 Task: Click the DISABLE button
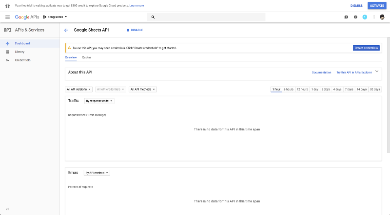tap(135, 30)
